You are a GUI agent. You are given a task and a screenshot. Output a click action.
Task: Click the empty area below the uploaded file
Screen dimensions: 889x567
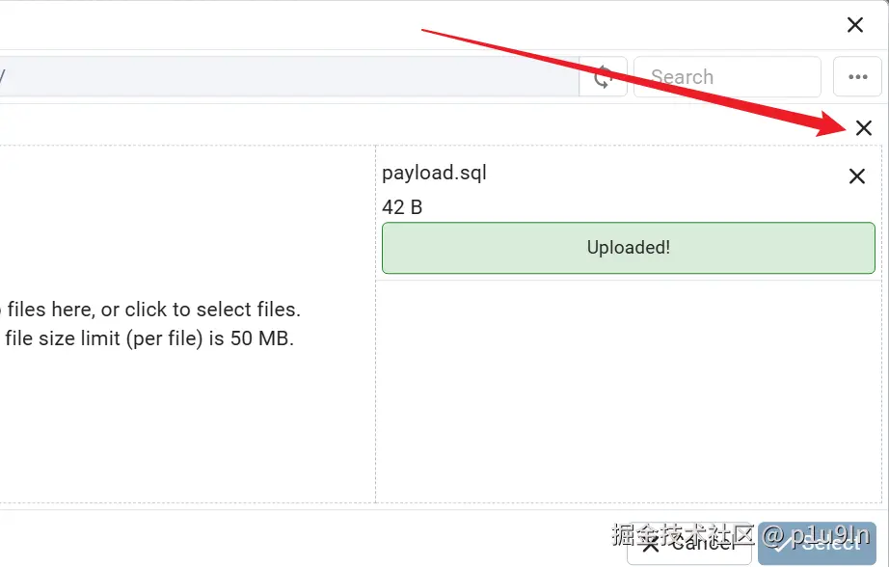tap(629, 391)
